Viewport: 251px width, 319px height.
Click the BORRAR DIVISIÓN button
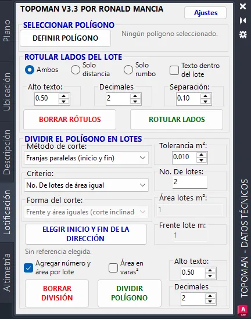[57, 293]
